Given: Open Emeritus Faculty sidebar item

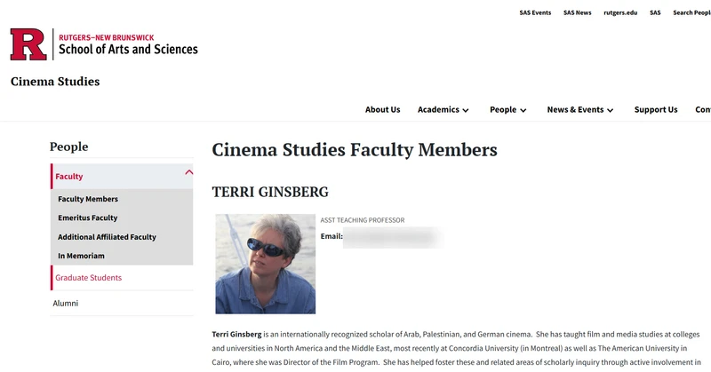Looking at the screenshot, I should [x=87, y=218].
